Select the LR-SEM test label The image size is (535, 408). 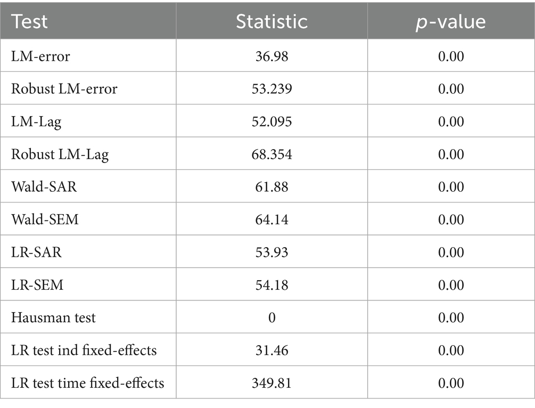coord(37,285)
